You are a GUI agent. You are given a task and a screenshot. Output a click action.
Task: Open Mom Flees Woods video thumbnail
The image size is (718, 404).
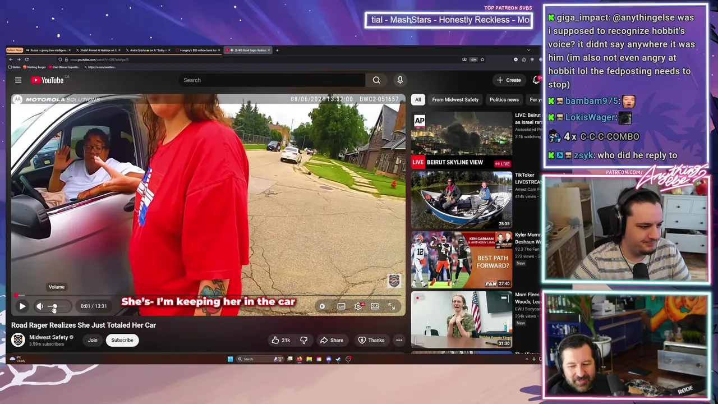[x=462, y=319]
